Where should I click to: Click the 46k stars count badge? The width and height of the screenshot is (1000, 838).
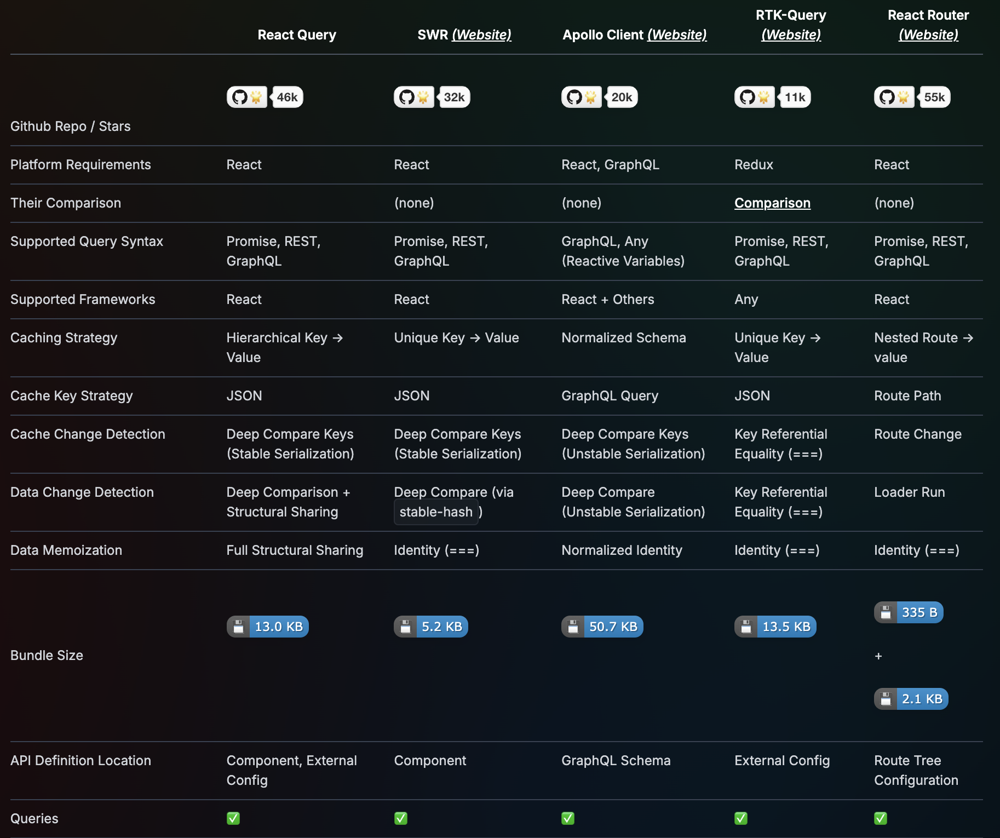[x=287, y=97]
